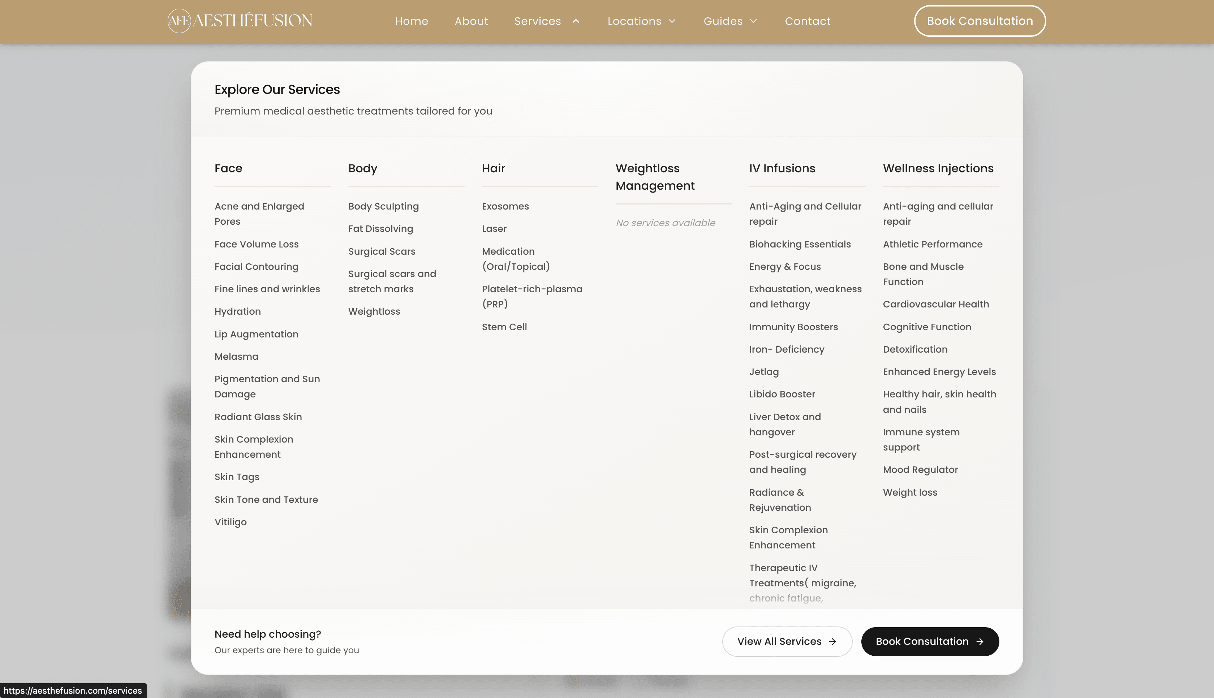
Task: Select Energy & Focus infusion
Action: coord(785,267)
